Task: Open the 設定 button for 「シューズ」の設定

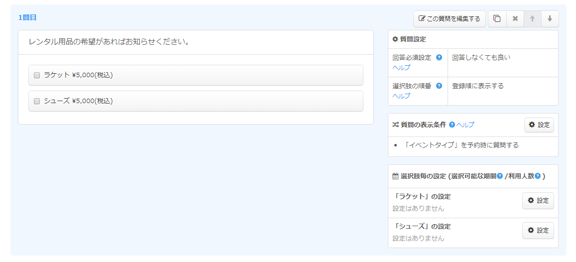Action: (x=538, y=231)
